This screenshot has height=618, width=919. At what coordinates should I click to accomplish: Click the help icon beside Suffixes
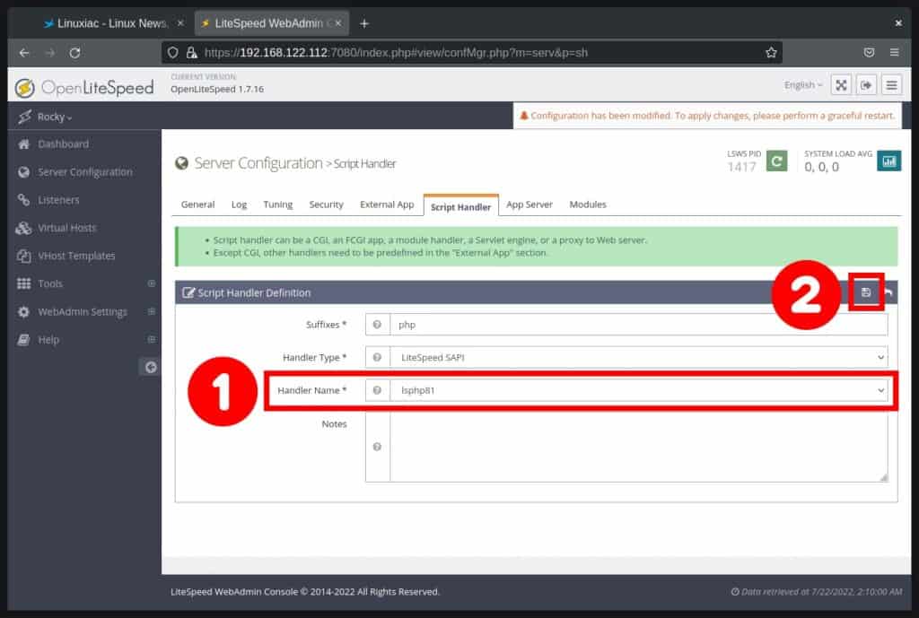[378, 325]
